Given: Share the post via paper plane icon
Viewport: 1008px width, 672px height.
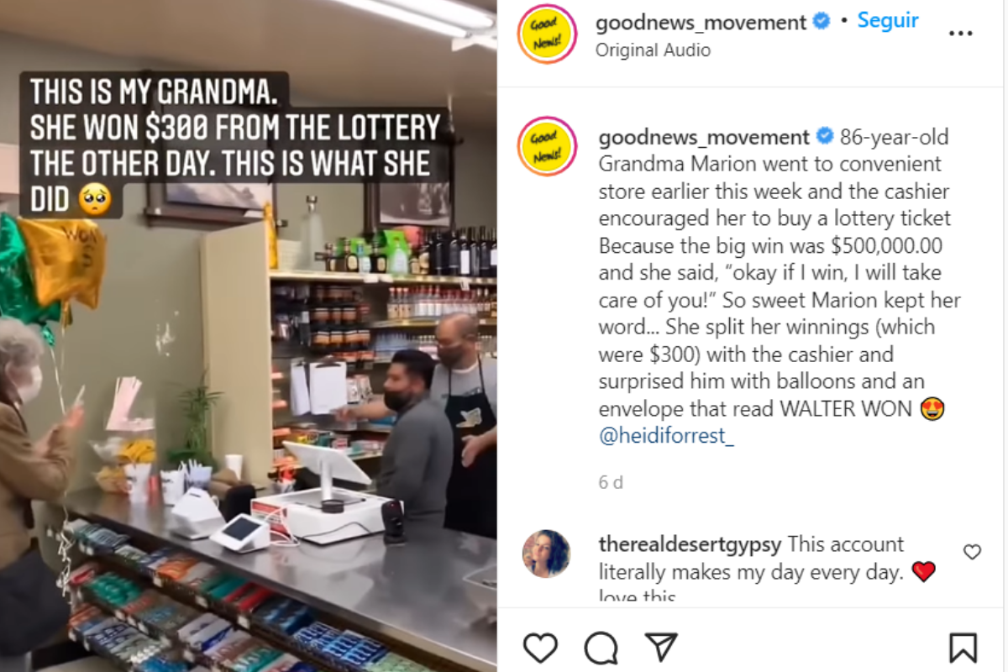Looking at the screenshot, I should click(661, 648).
